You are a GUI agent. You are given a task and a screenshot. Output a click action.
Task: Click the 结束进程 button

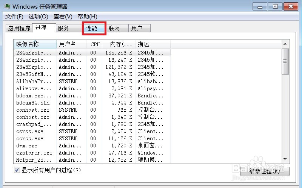click(265, 171)
